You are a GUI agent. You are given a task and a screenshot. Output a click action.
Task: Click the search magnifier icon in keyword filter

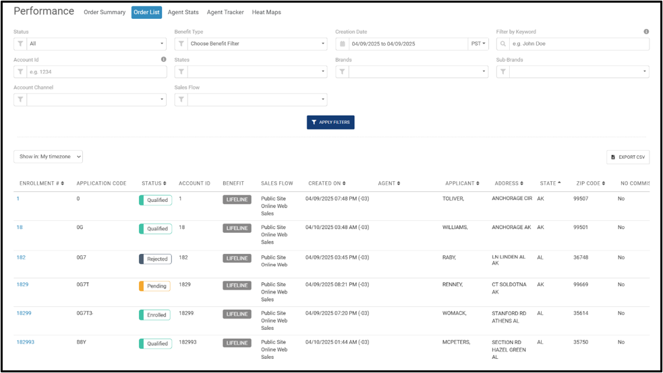click(502, 44)
